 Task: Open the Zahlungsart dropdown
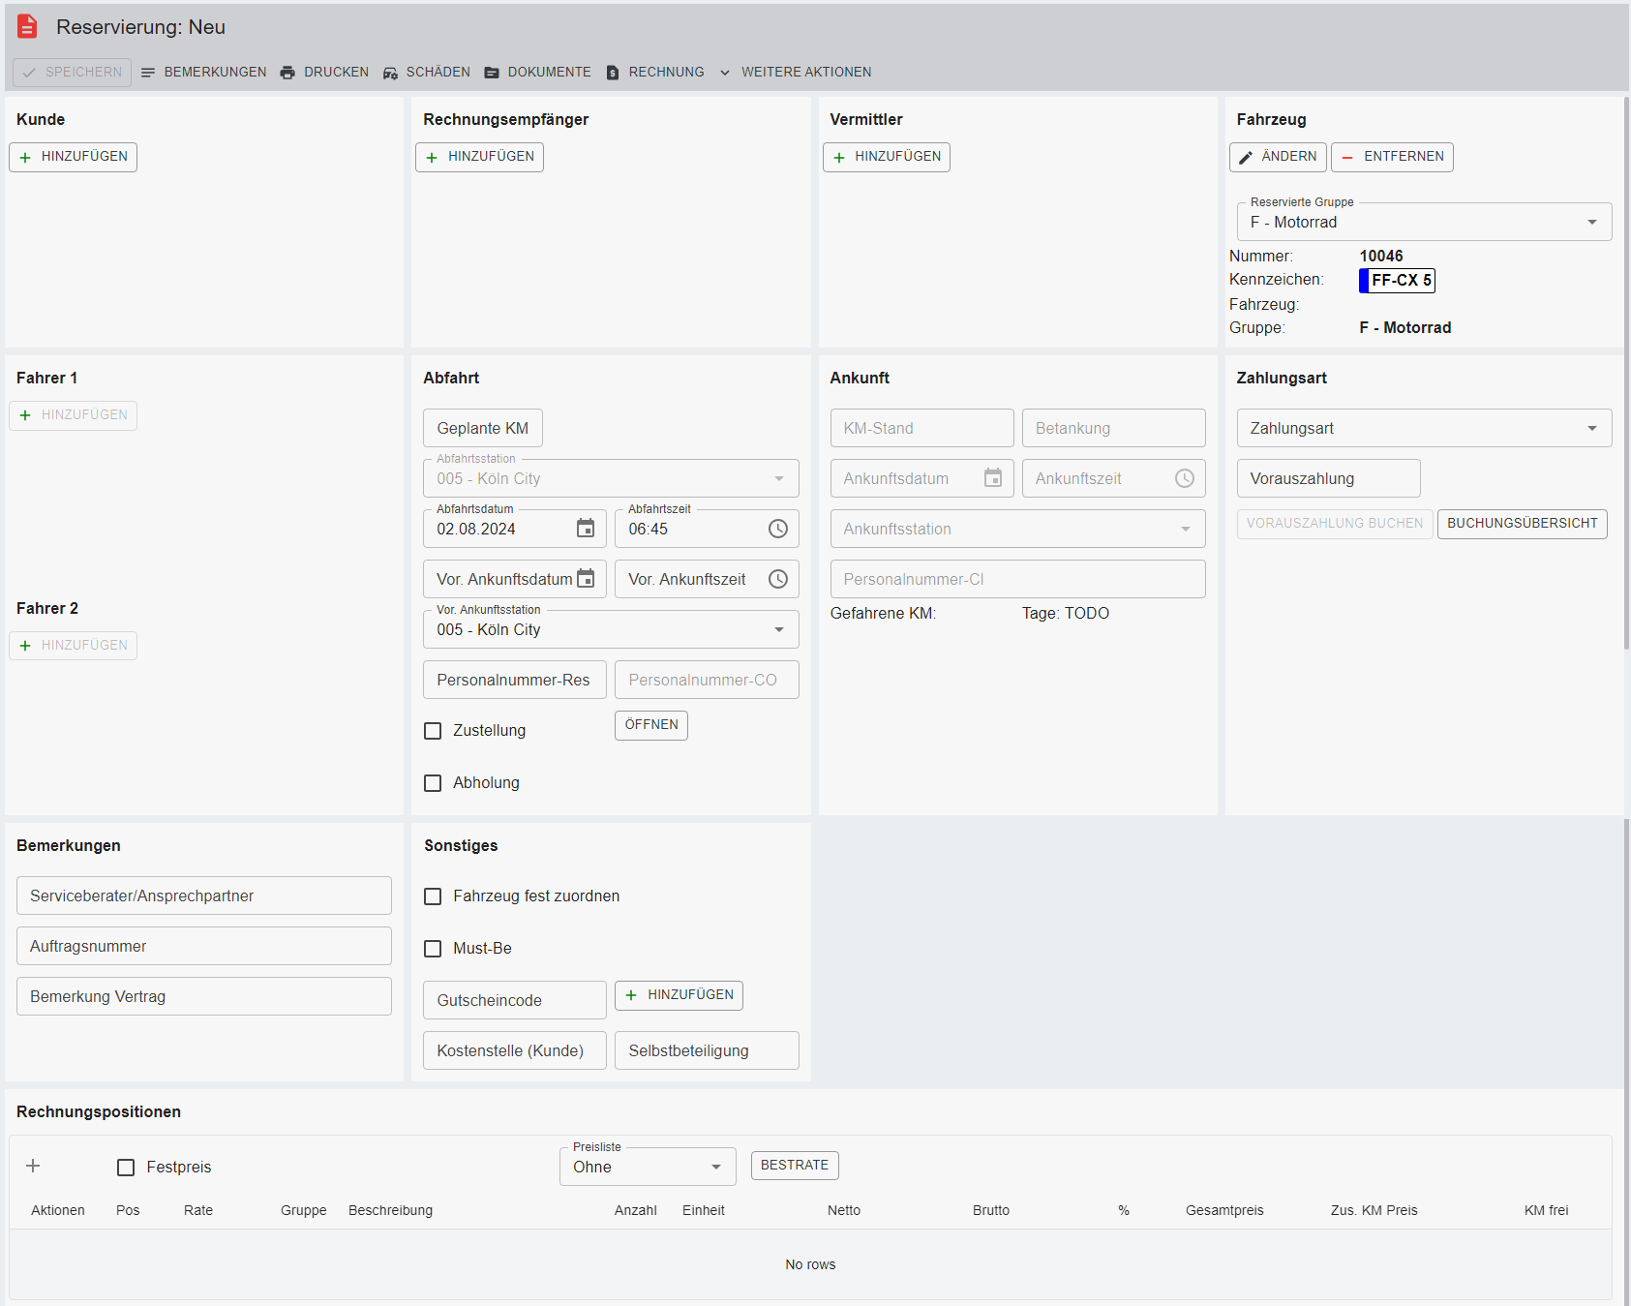point(1591,428)
